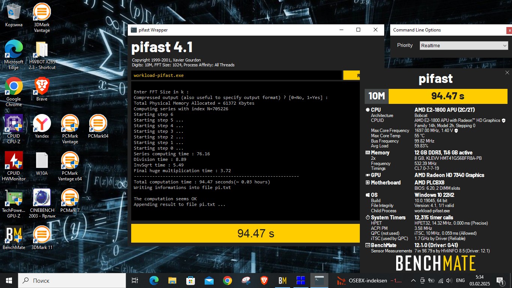The height and width of the screenshot is (288, 512).
Task: Maximize the pifast Wrapper window
Action: (x=358, y=30)
